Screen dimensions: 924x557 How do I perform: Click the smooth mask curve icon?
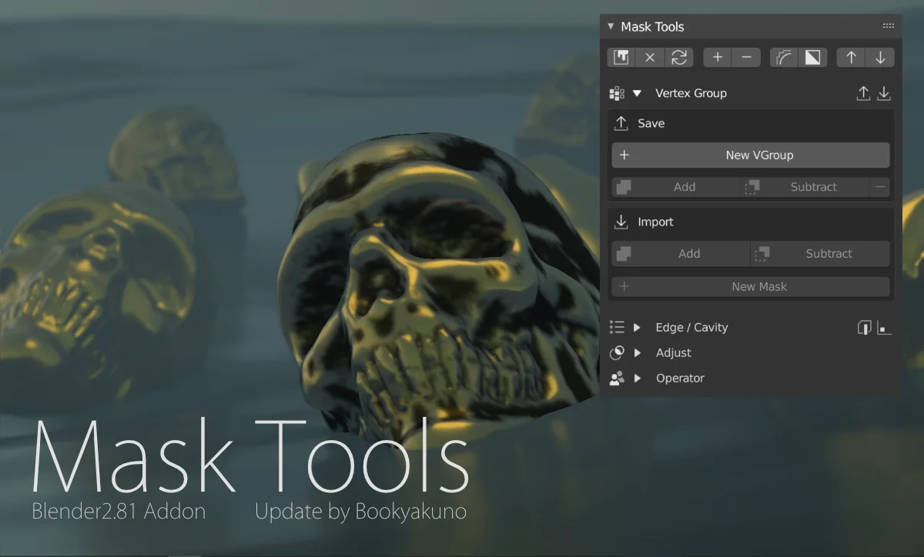coord(784,57)
